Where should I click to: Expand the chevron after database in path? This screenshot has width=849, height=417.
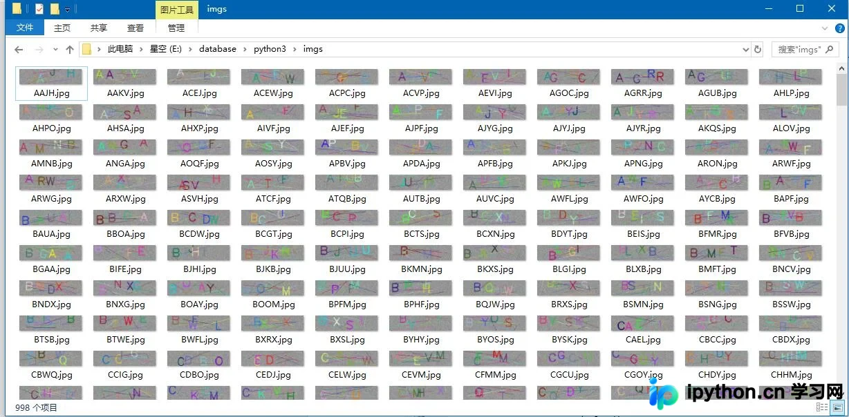[x=245, y=50]
